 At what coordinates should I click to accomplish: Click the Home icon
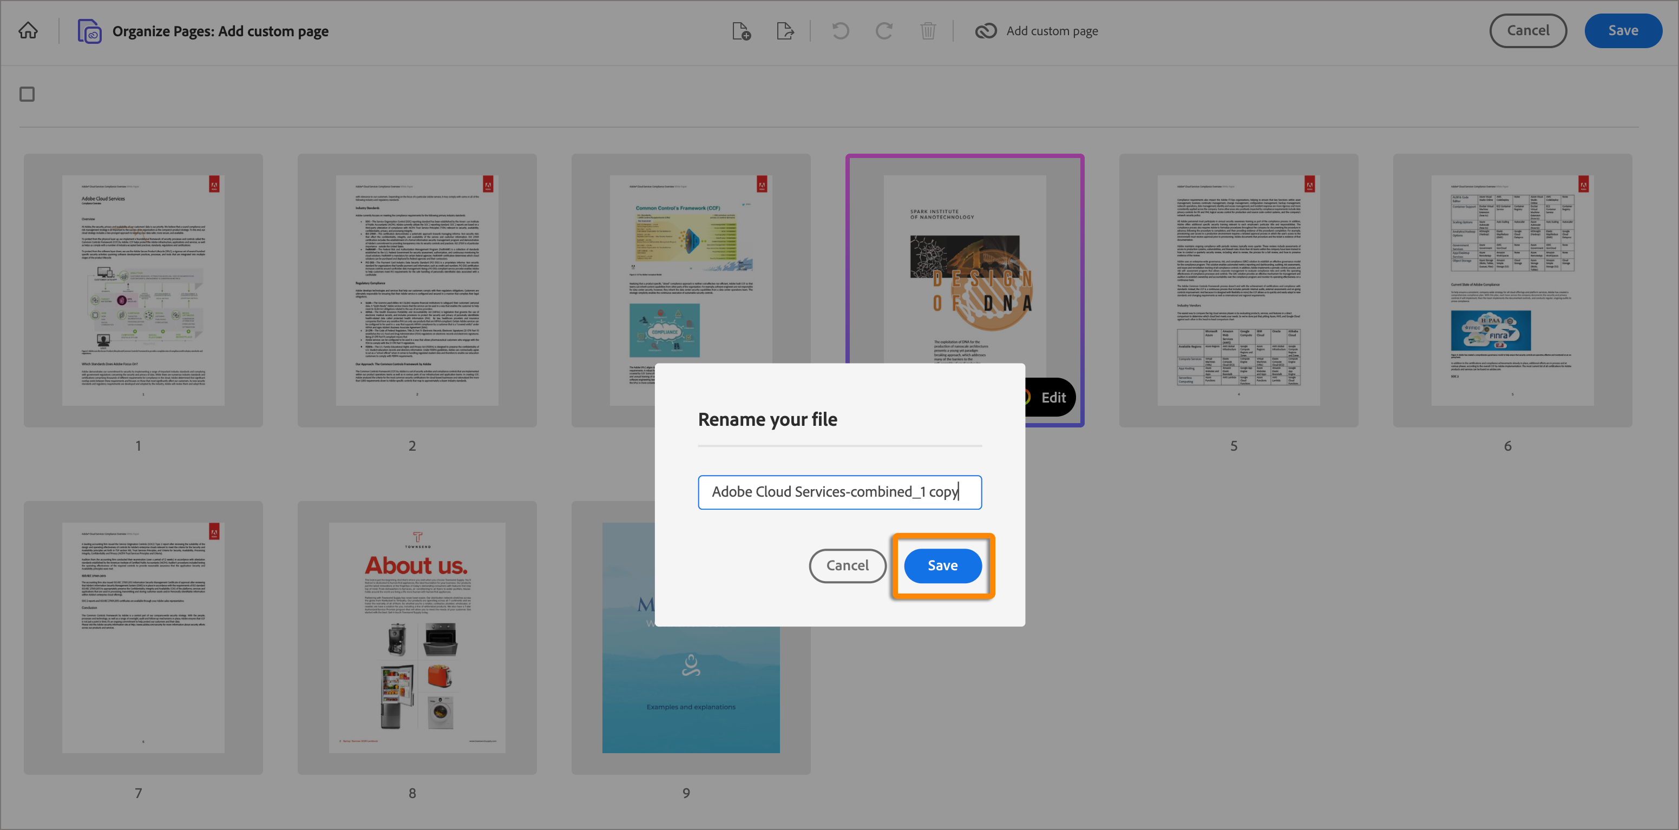(28, 31)
